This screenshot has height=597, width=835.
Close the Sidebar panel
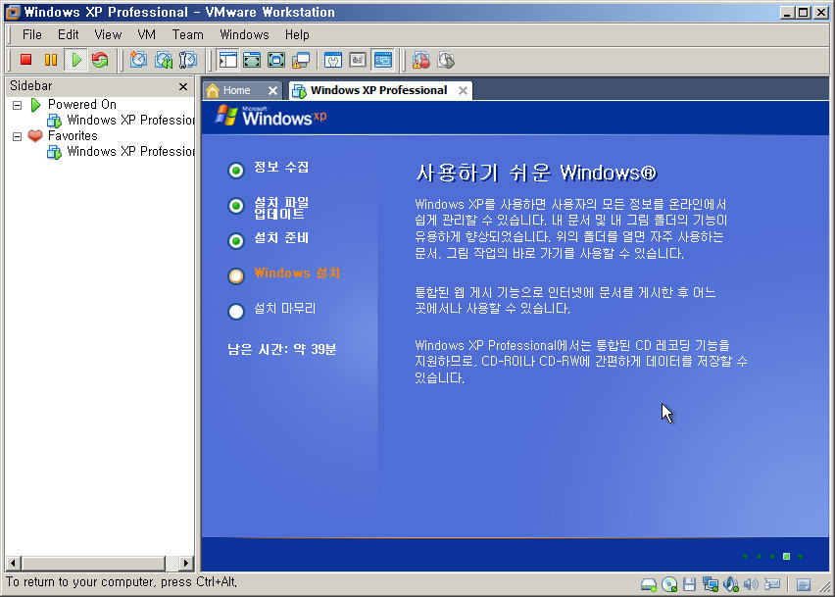pyautogui.click(x=182, y=86)
